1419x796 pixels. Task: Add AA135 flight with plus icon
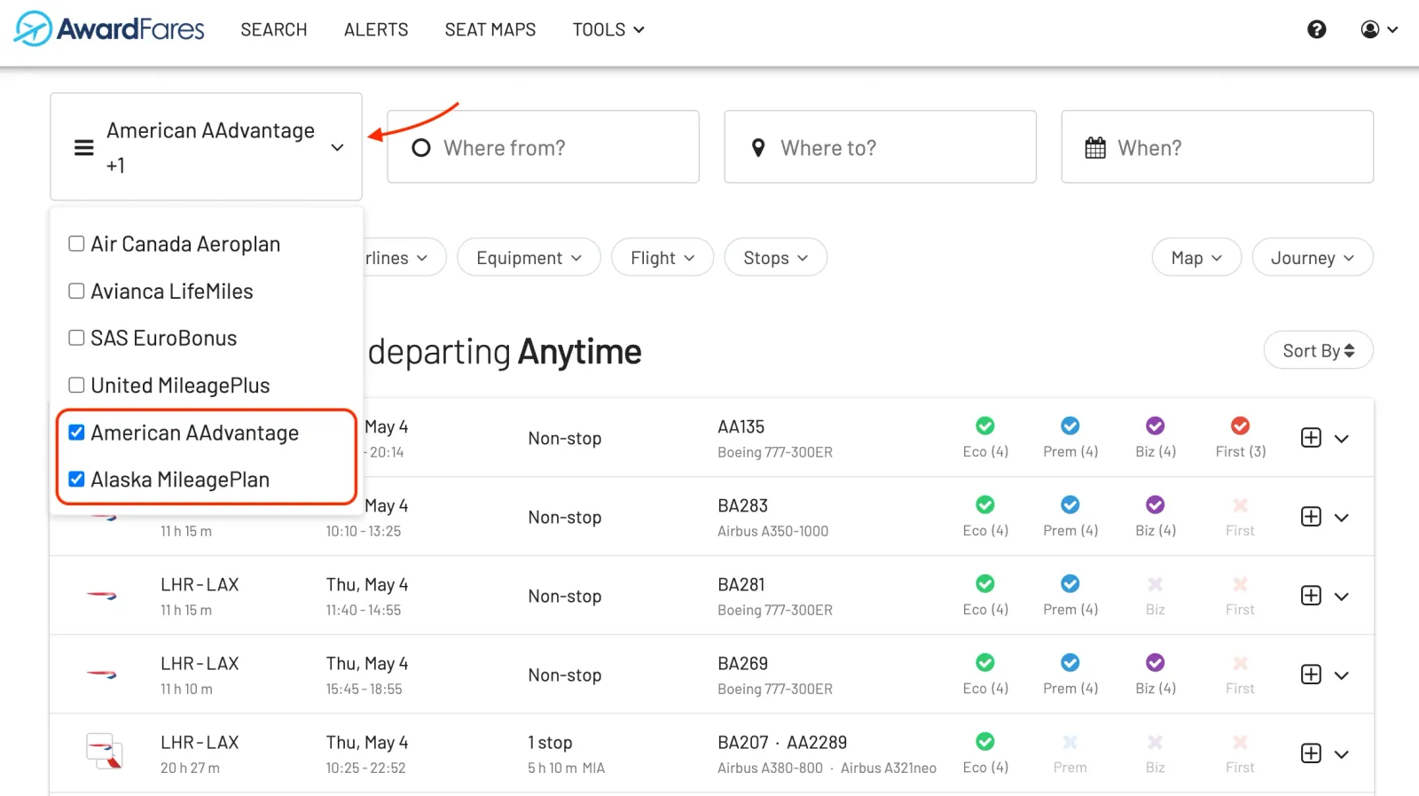click(1311, 438)
